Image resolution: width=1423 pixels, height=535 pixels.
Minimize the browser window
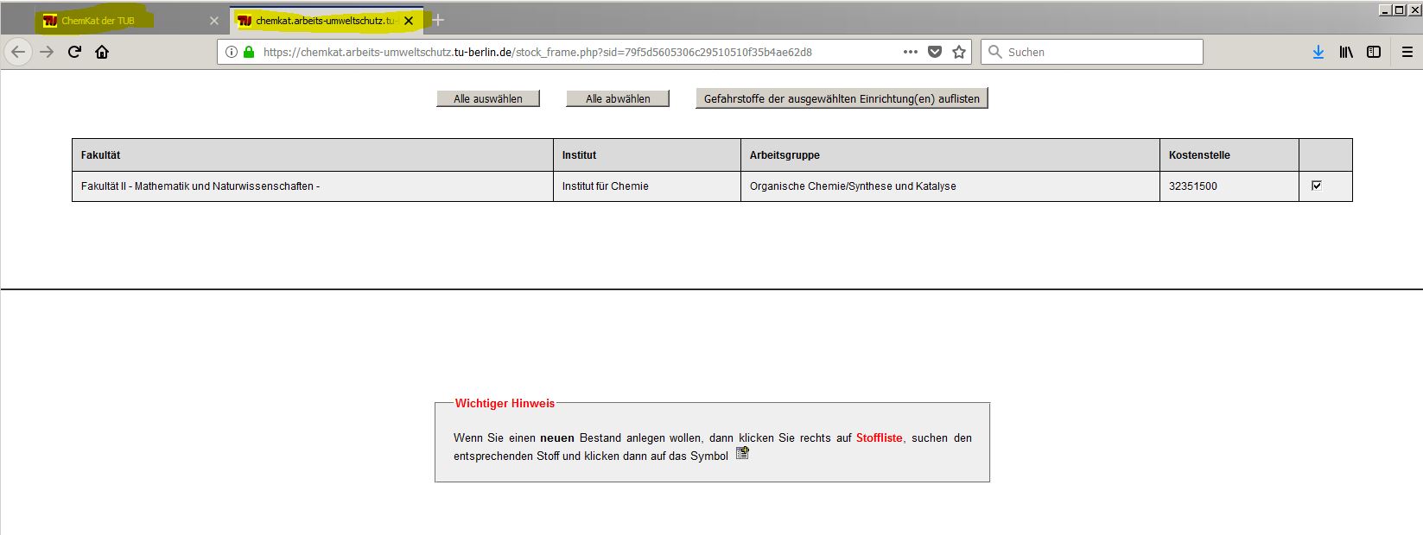click(x=1385, y=10)
